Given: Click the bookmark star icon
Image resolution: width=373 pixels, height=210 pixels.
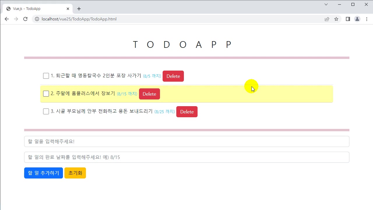Looking at the screenshot, I should [x=336, y=19].
